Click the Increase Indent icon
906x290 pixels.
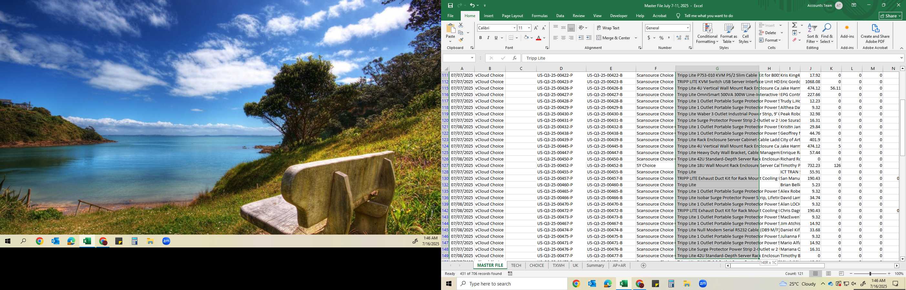click(x=589, y=38)
